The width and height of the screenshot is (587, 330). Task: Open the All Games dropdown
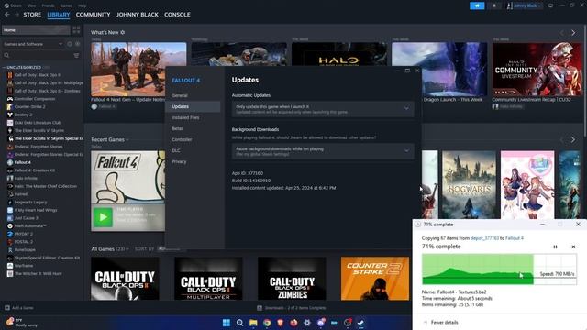[x=110, y=248]
